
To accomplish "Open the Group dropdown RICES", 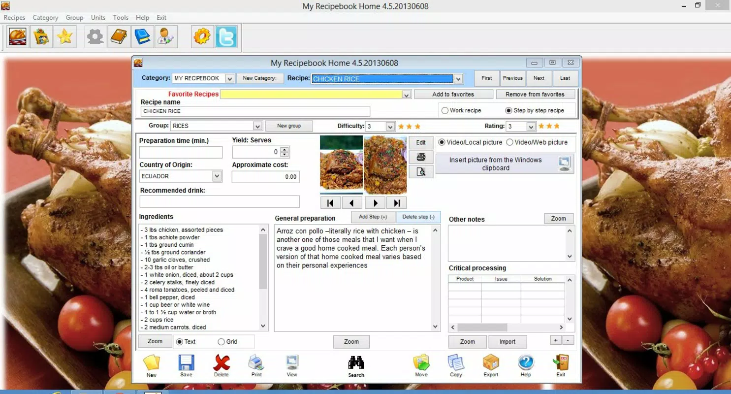I will [257, 126].
